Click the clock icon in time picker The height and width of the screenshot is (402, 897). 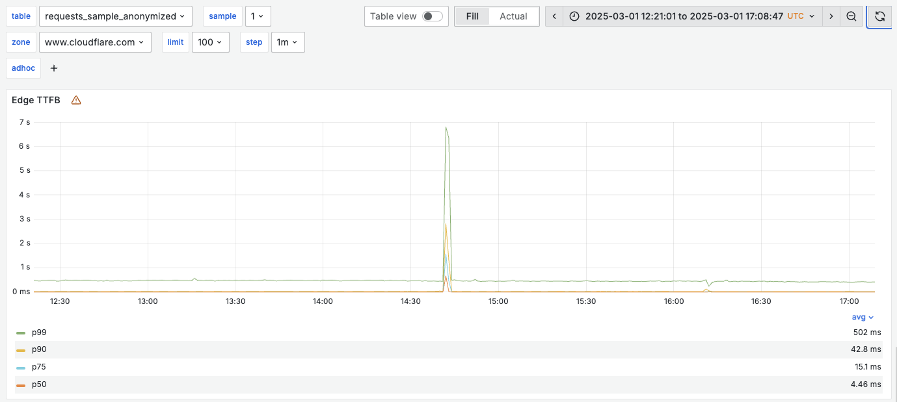point(574,16)
